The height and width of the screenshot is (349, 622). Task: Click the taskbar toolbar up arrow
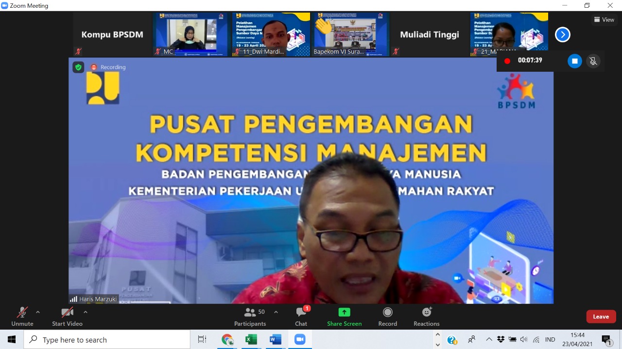pyautogui.click(x=438, y=334)
